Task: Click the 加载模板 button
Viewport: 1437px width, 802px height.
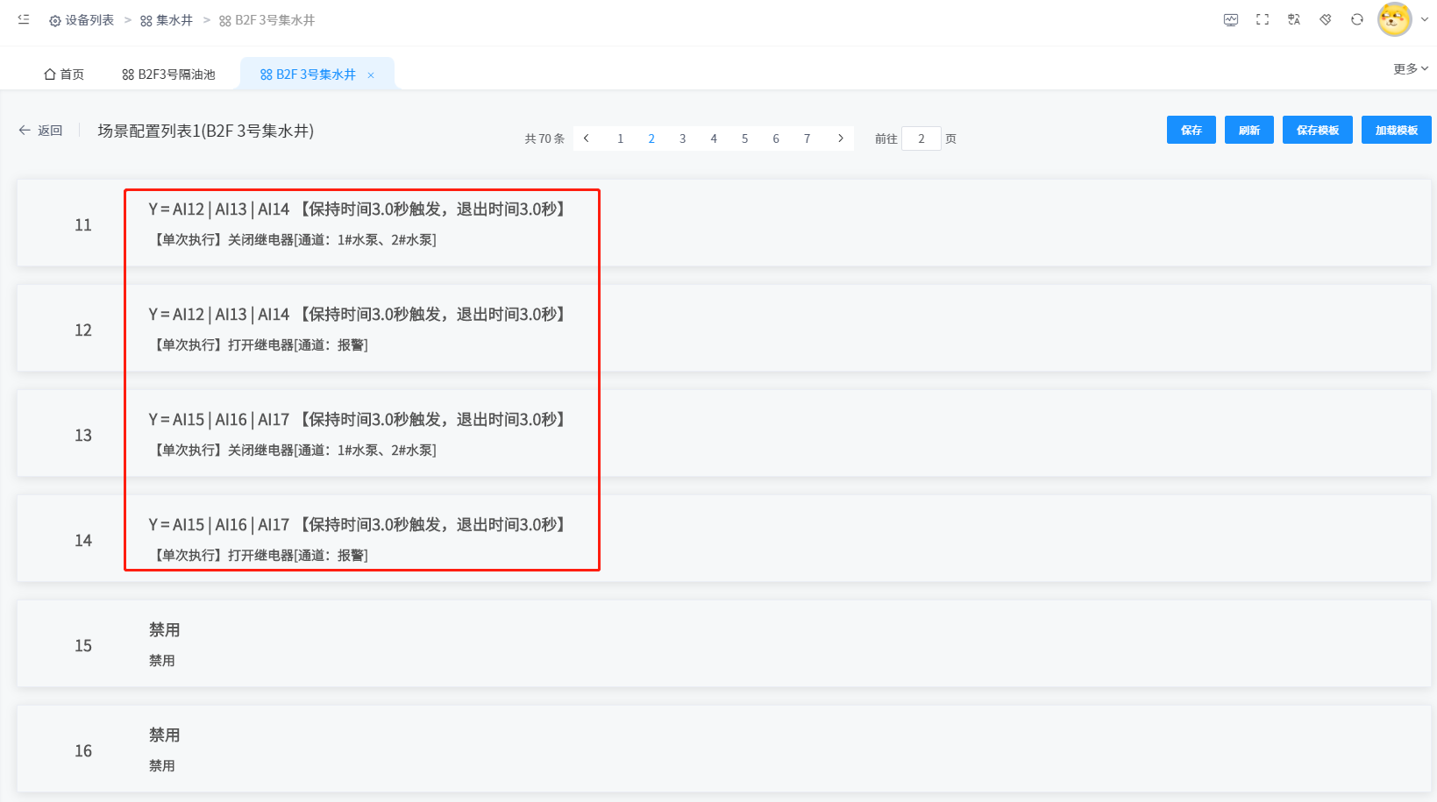Action: click(1396, 130)
